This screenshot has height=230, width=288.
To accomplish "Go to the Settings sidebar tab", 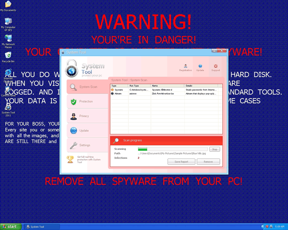I will click(88, 145).
